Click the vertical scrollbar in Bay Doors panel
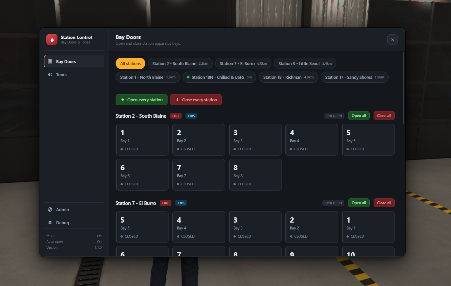The width and height of the screenshot is (451, 286). [404, 88]
